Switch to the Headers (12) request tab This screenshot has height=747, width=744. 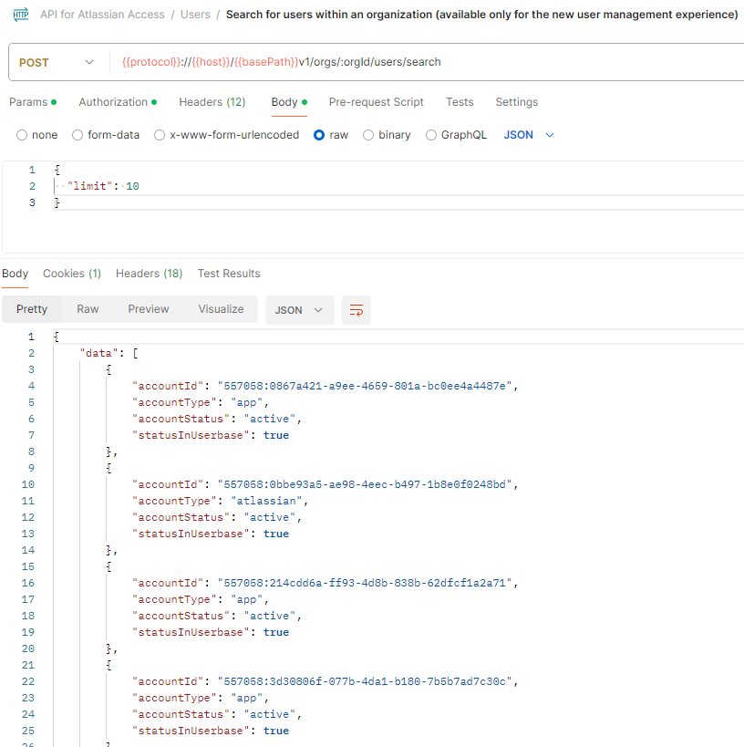coord(212,102)
